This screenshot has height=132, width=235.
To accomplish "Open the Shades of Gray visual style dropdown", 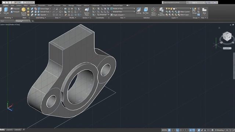I will (x=123, y=9).
